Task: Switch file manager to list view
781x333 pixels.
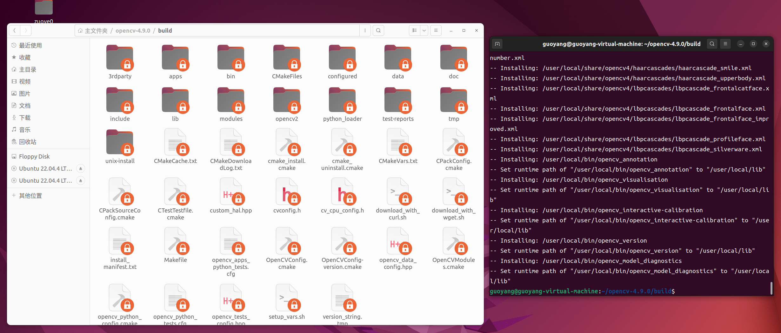Action: point(414,30)
